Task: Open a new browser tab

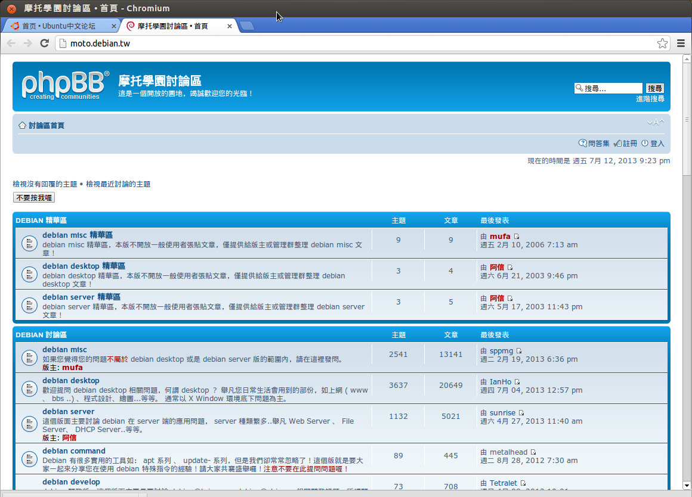Action: point(247,26)
